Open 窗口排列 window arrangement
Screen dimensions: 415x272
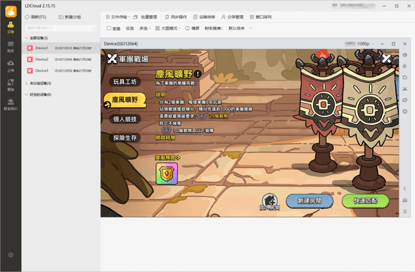point(261,17)
